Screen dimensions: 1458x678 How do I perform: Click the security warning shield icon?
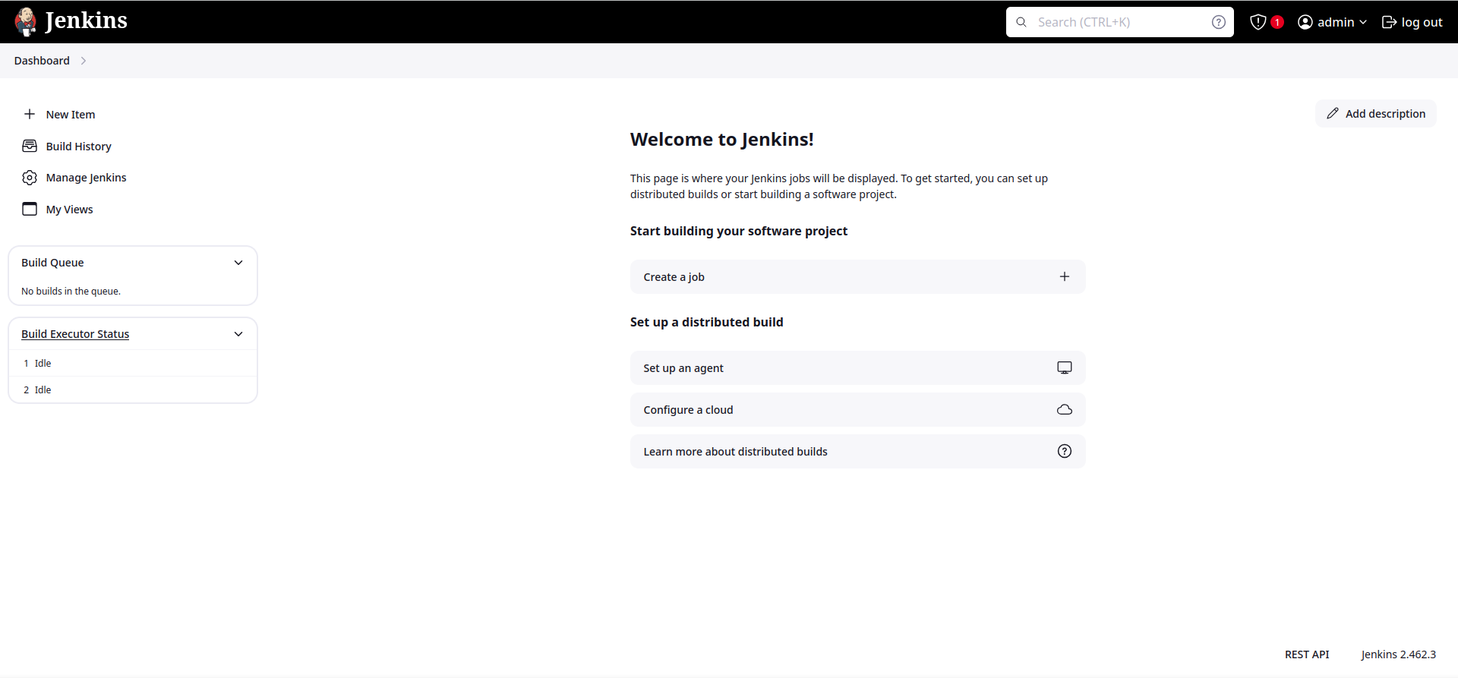(x=1258, y=22)
